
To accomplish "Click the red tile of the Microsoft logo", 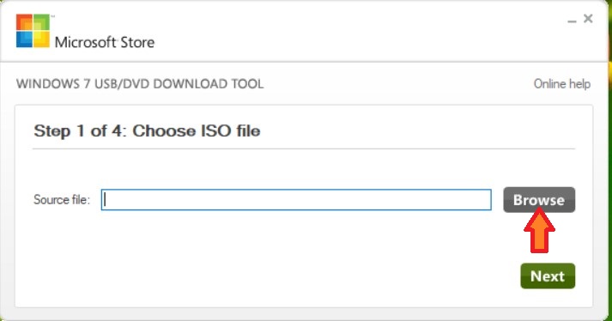I will click(24, 22).
